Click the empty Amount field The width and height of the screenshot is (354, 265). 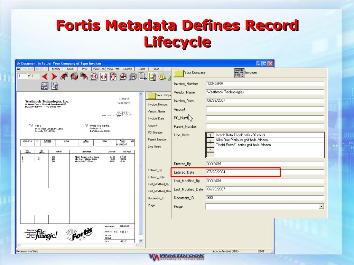[x=265, y=109]
